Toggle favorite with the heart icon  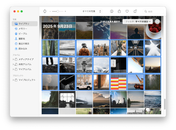coord(127,11)
